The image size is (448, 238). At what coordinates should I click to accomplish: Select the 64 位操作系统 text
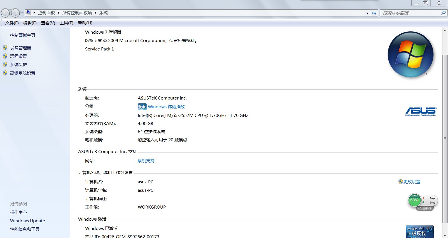151,132
